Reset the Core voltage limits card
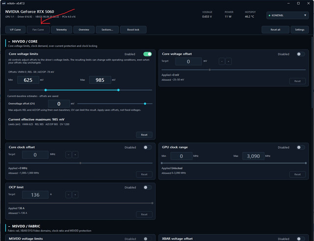Image resolution: width=314 pixels, height=241 pixels. (144, 135)
